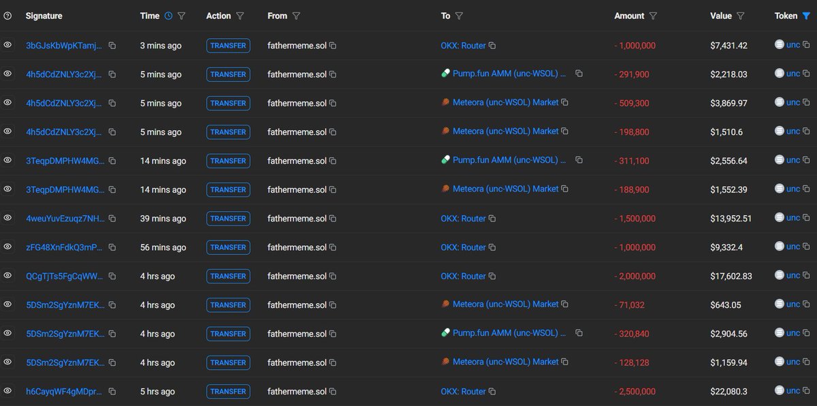
Task: Click the TRANSFER badge in the $22,080.3 row
Action: click(x=228, y=392)
